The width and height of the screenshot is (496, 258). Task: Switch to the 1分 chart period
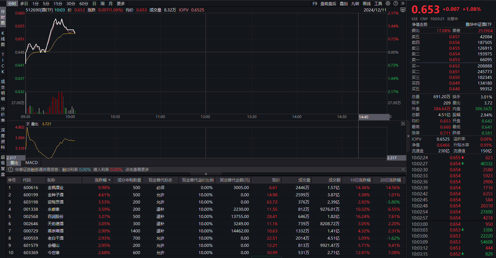pyautogui.click(x=36, y=4)
